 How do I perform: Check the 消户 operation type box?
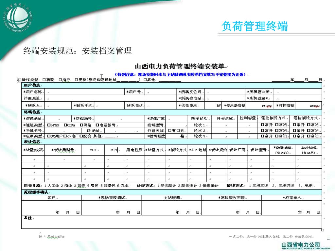60,80
